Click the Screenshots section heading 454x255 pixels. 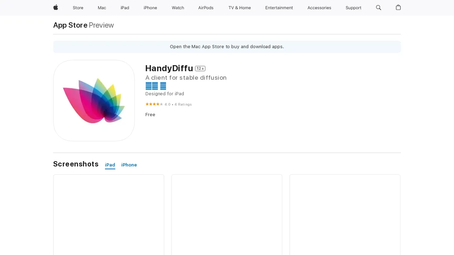[x=76, y=164]
